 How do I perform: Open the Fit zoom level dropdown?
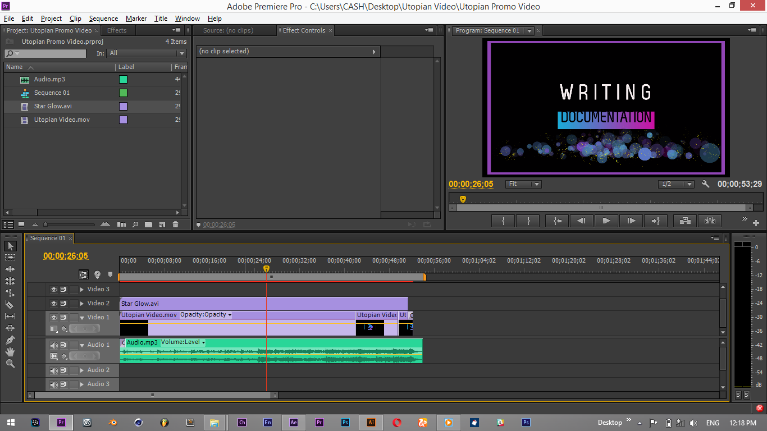pyautogui.click(x=523, y=184)
